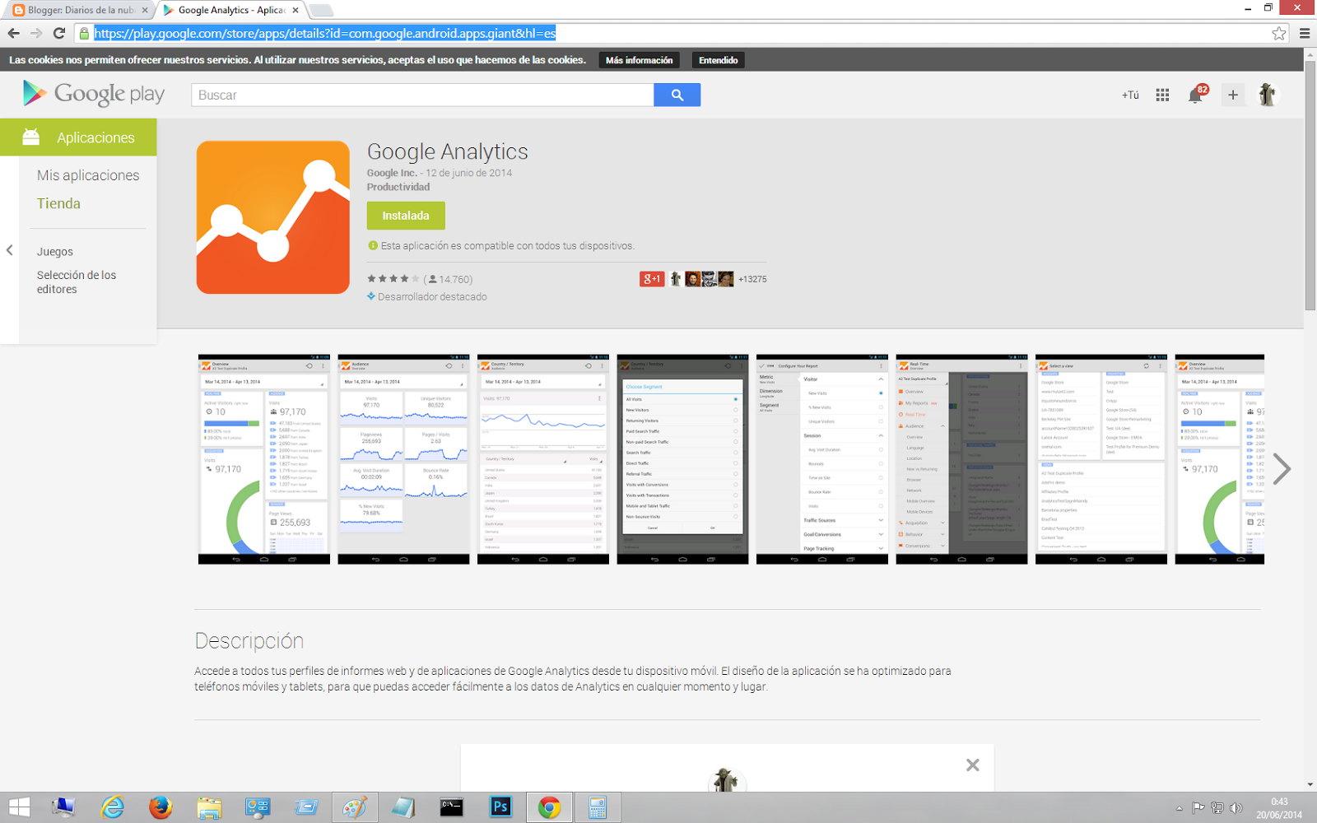Open the Google Inc. developer link
This screenshot has height=823, width=1317.
coord(392,173)
